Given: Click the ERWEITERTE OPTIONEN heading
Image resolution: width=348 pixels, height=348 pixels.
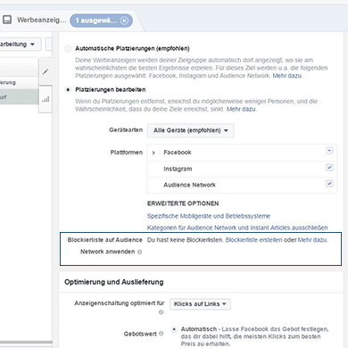Looking at the screenshot, I should pos(183,203).
